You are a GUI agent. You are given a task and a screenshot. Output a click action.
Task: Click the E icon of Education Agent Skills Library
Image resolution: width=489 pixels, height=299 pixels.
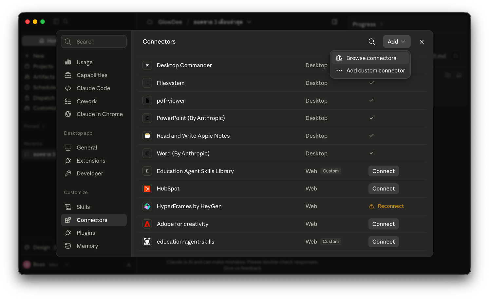click(147, 171)
